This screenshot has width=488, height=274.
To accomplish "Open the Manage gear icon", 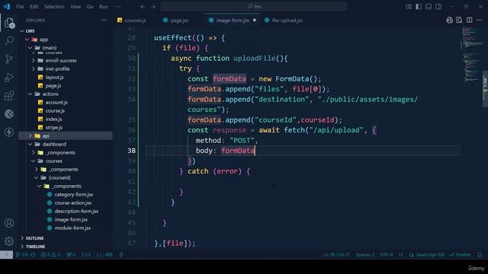I will click(9, 241).
